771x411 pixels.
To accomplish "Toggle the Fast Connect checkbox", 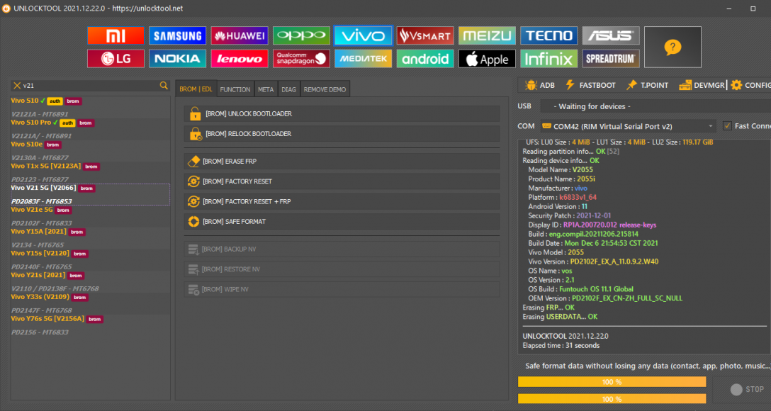I will click(727, 126).
